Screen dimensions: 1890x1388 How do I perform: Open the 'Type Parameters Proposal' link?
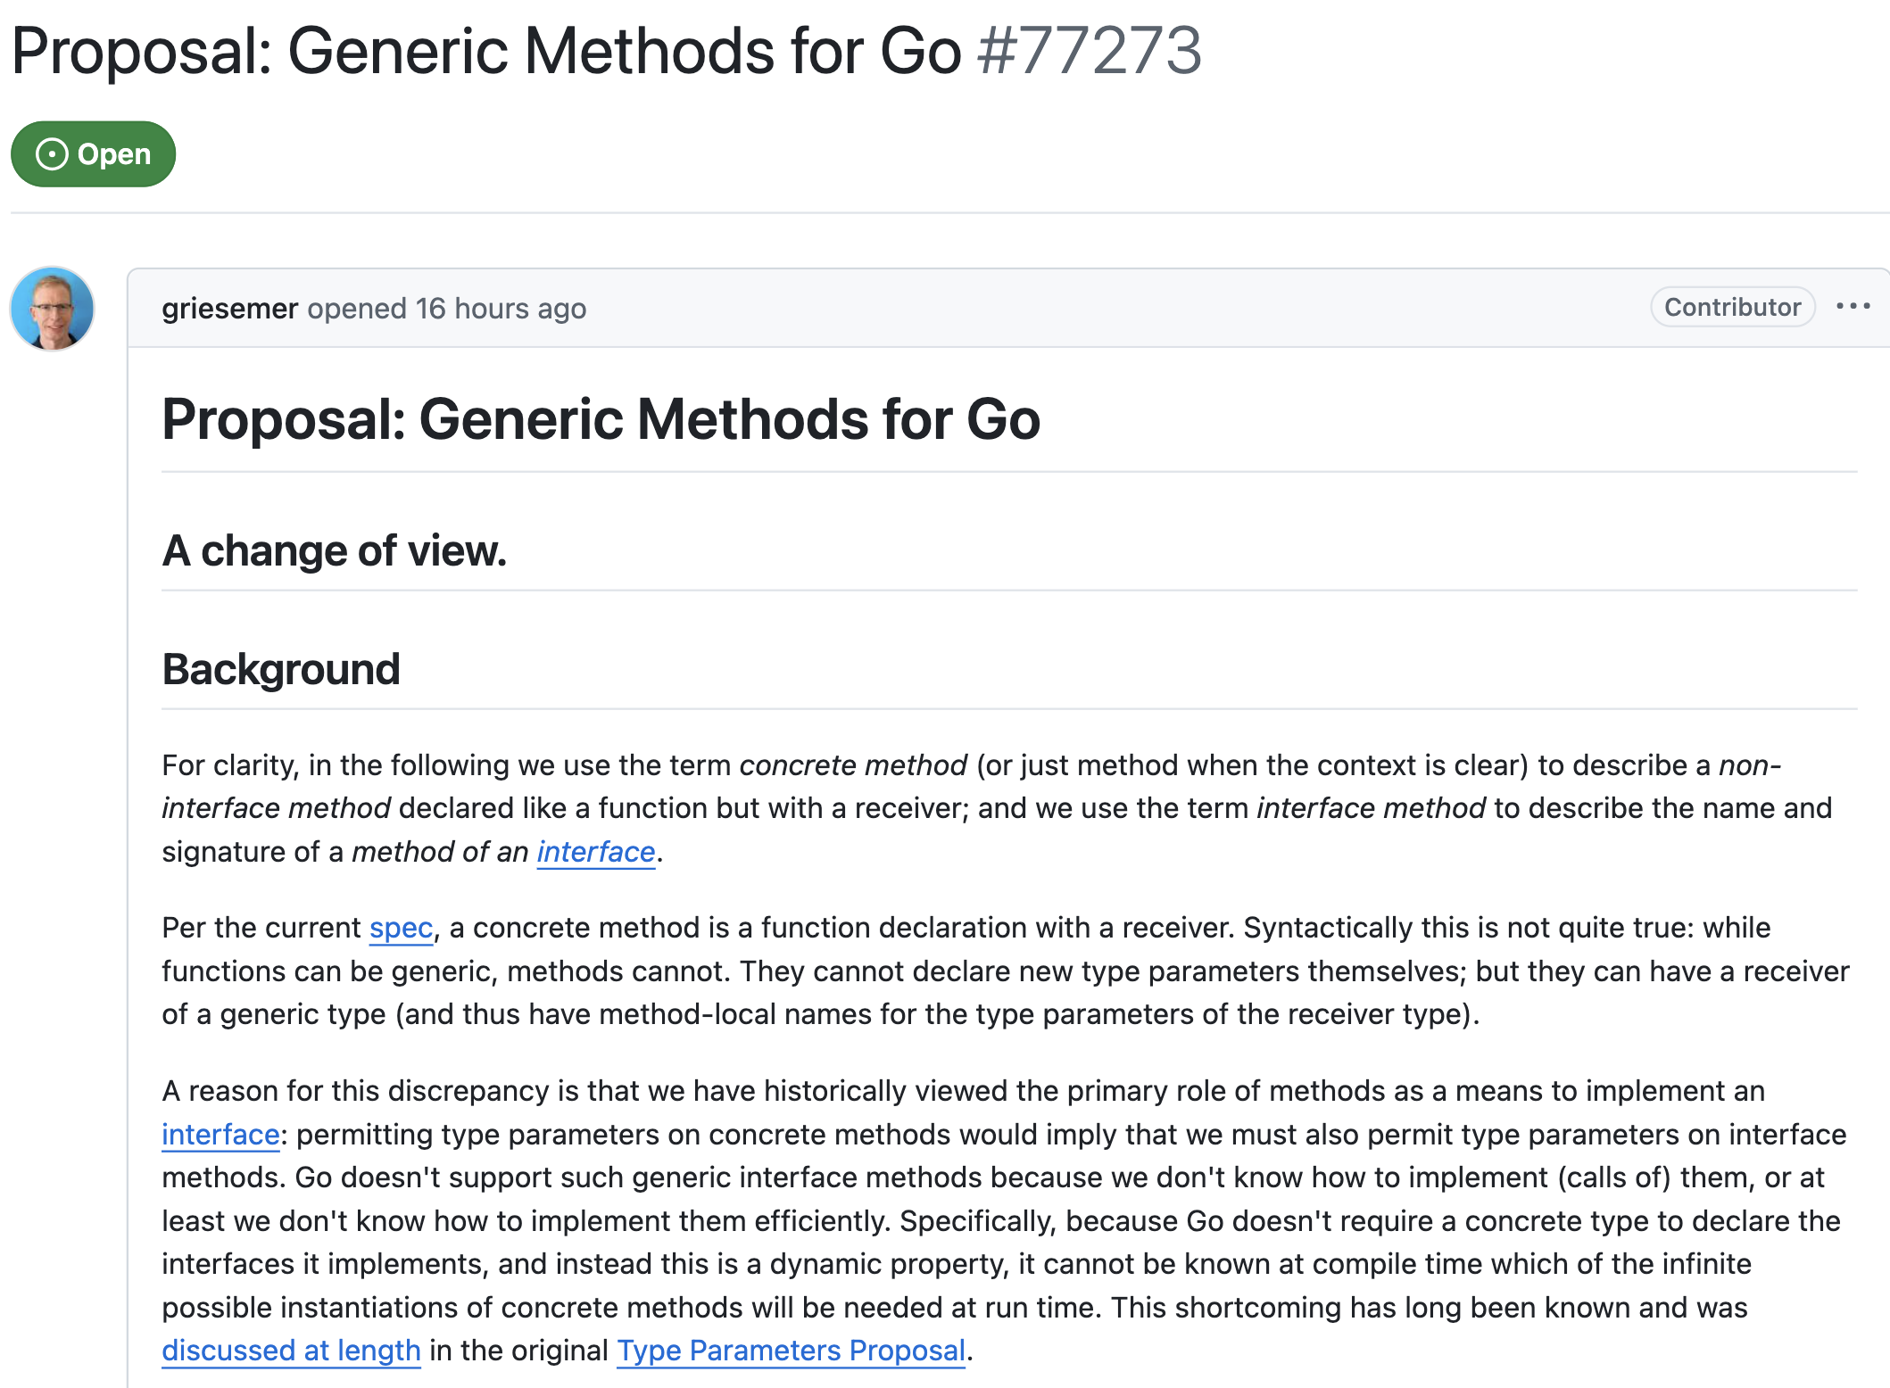(x=791, y=1351)
